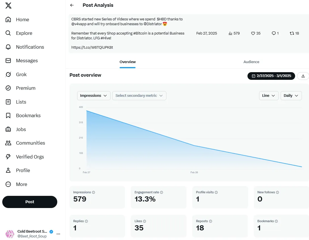Show info for Profile visits card

[x=216, y=192]
